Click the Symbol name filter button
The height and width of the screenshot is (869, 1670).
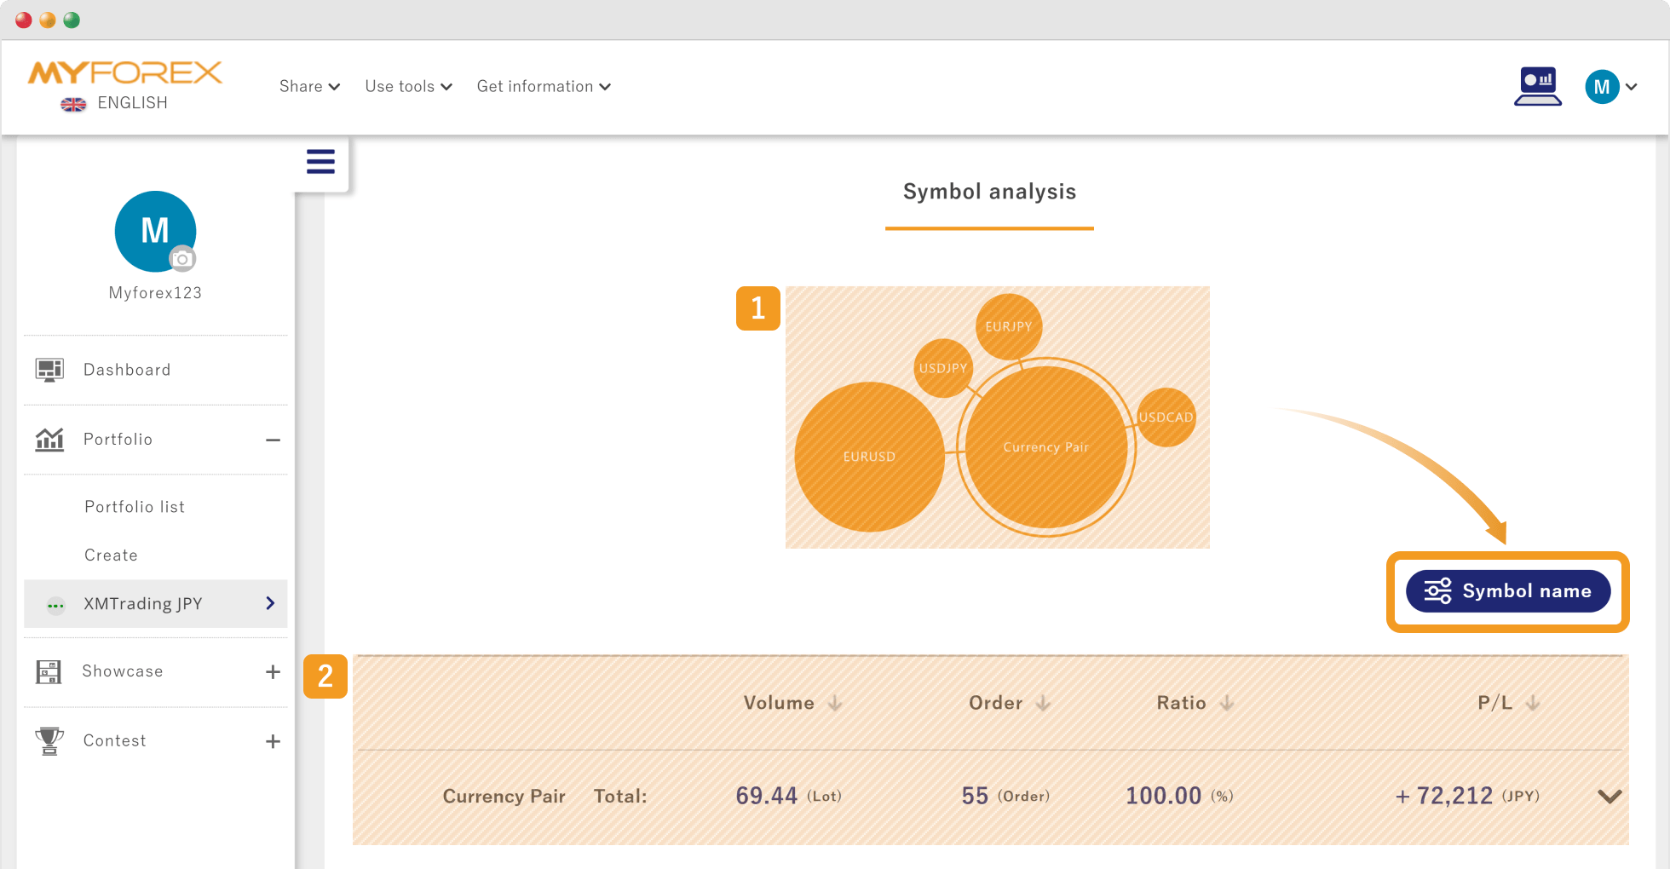click(x=1508, y=591)
